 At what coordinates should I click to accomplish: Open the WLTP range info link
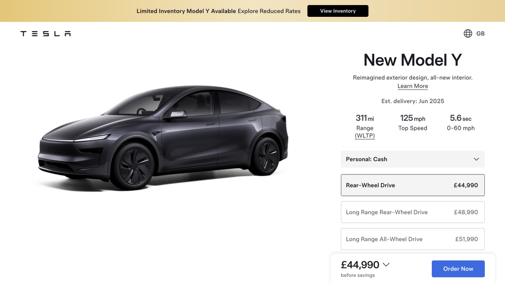click(365, 135)
